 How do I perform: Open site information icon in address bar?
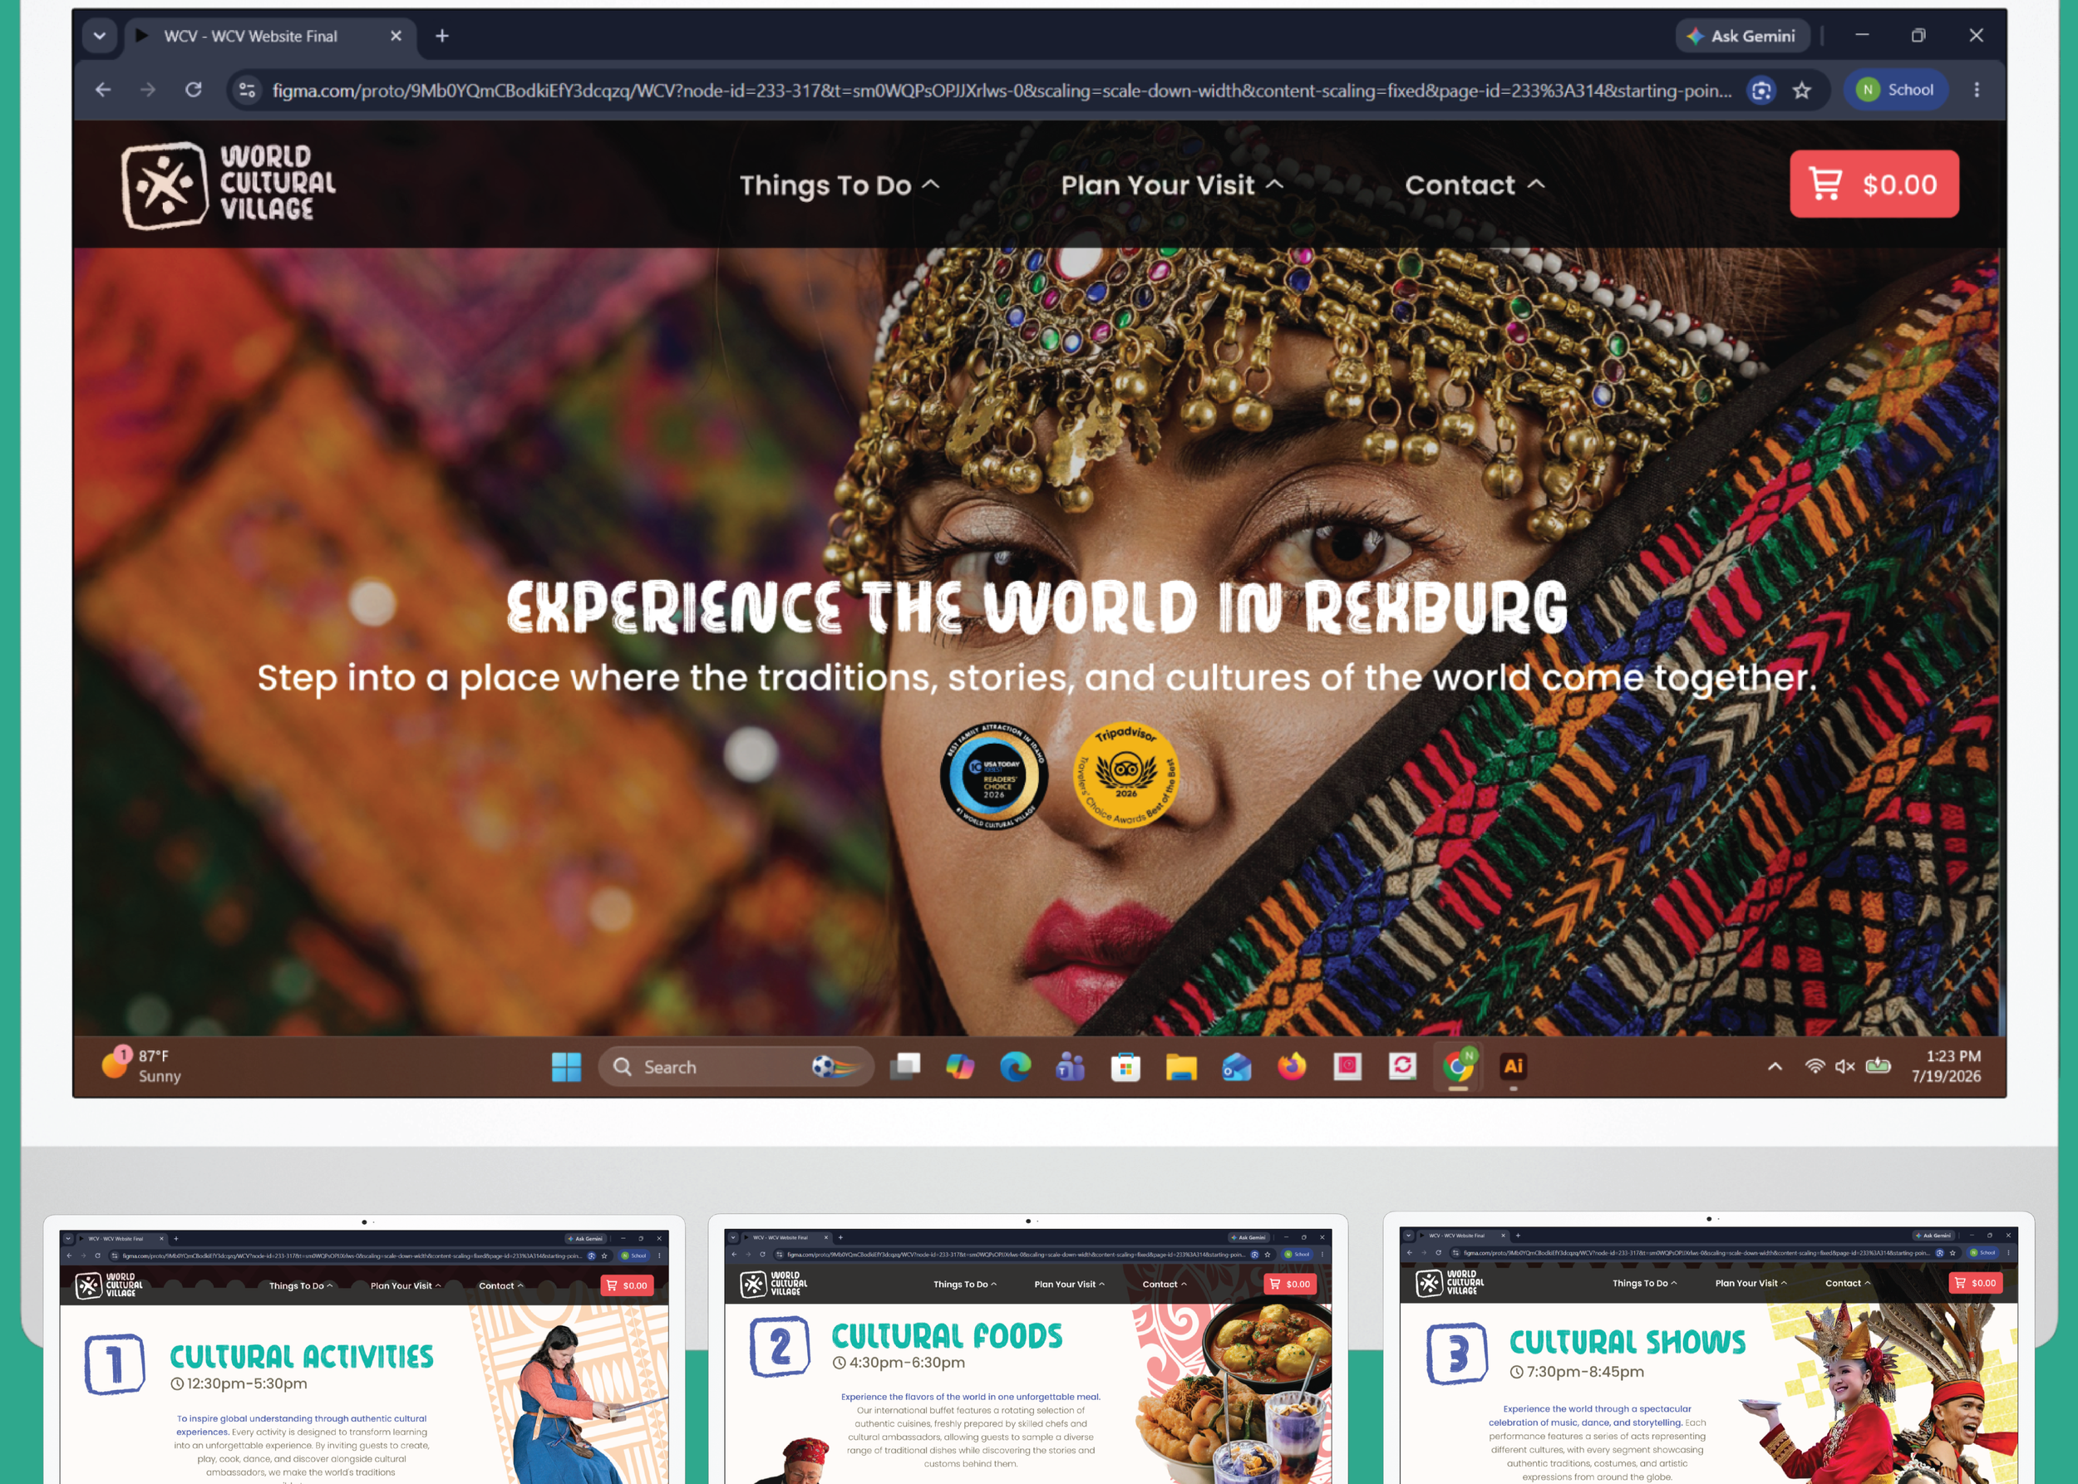(247, 90)
